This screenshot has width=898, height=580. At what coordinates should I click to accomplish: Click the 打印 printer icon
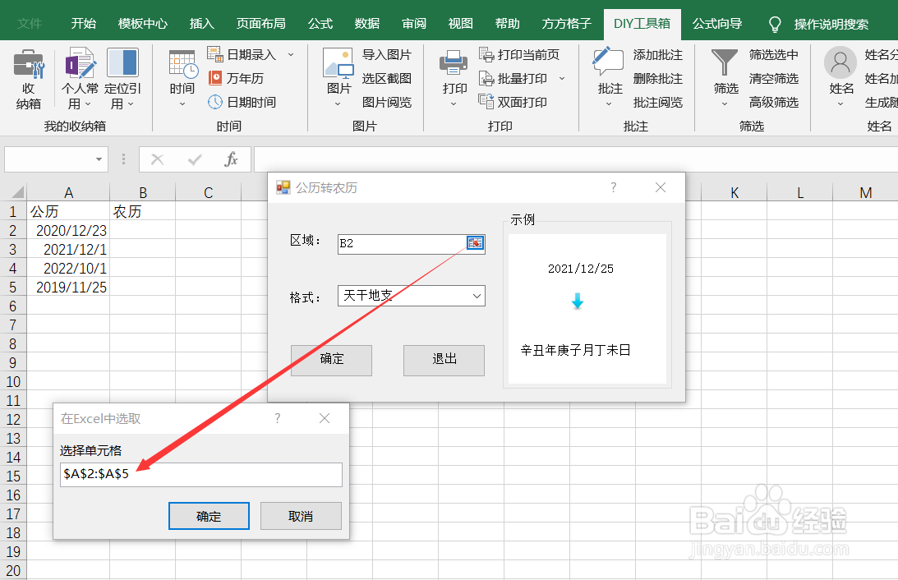click(x=454, y=63)
